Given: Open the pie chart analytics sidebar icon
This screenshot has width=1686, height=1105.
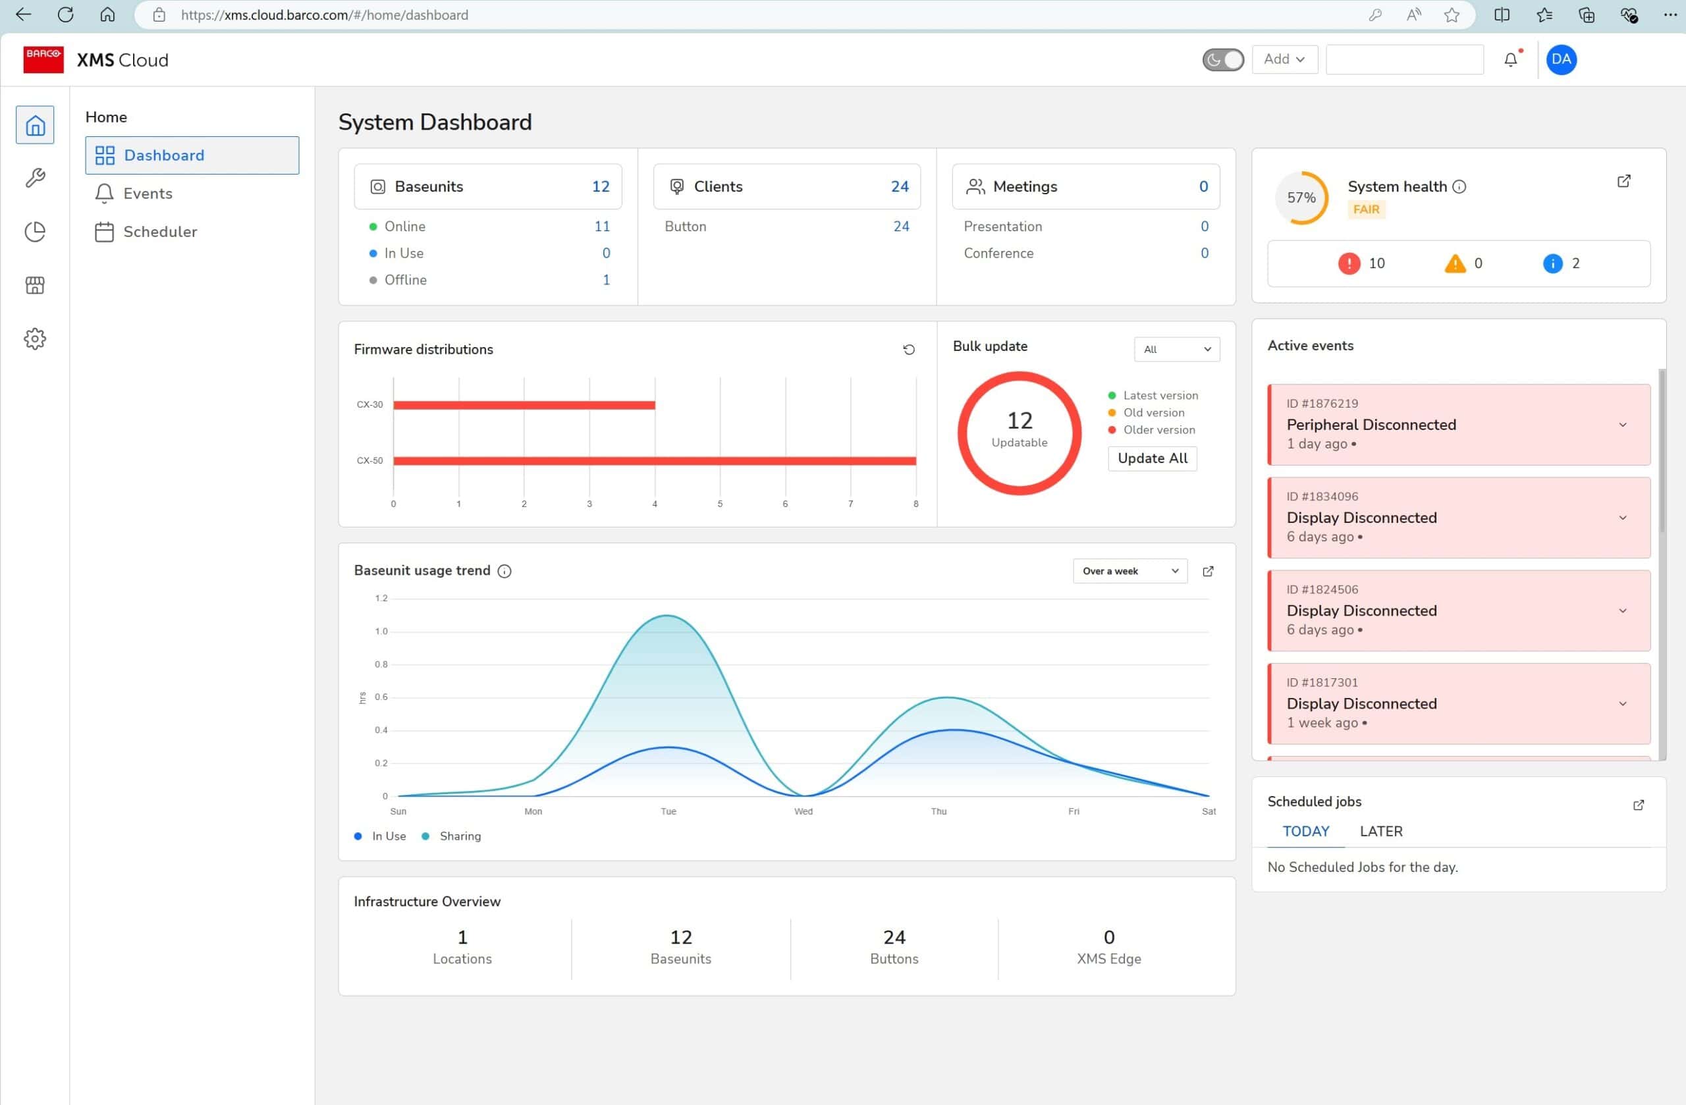Looking at the screenshot, I should pyautogui.click(x=35, y=232).
